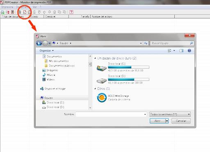Screen dimensions: 210x152
Task: Open the Documento menu
Action: (23, 7)
